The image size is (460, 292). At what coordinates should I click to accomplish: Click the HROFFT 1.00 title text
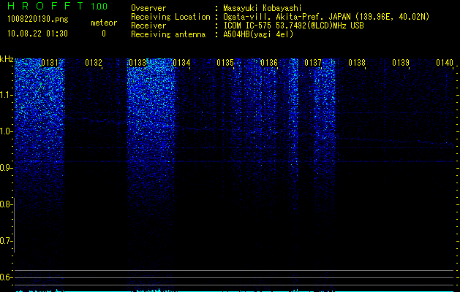[57, 6]
